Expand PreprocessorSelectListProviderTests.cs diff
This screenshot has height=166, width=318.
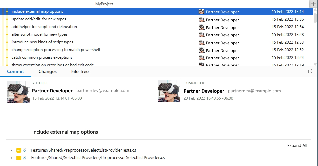(11, 150)
